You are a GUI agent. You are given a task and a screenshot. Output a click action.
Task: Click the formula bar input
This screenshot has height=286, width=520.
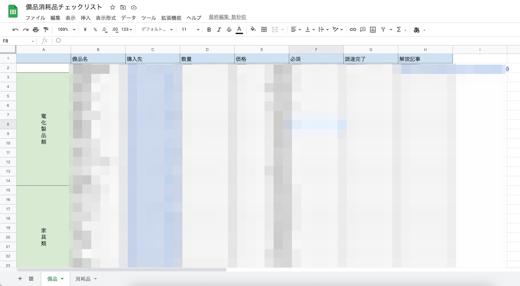(x=286, y=41)
